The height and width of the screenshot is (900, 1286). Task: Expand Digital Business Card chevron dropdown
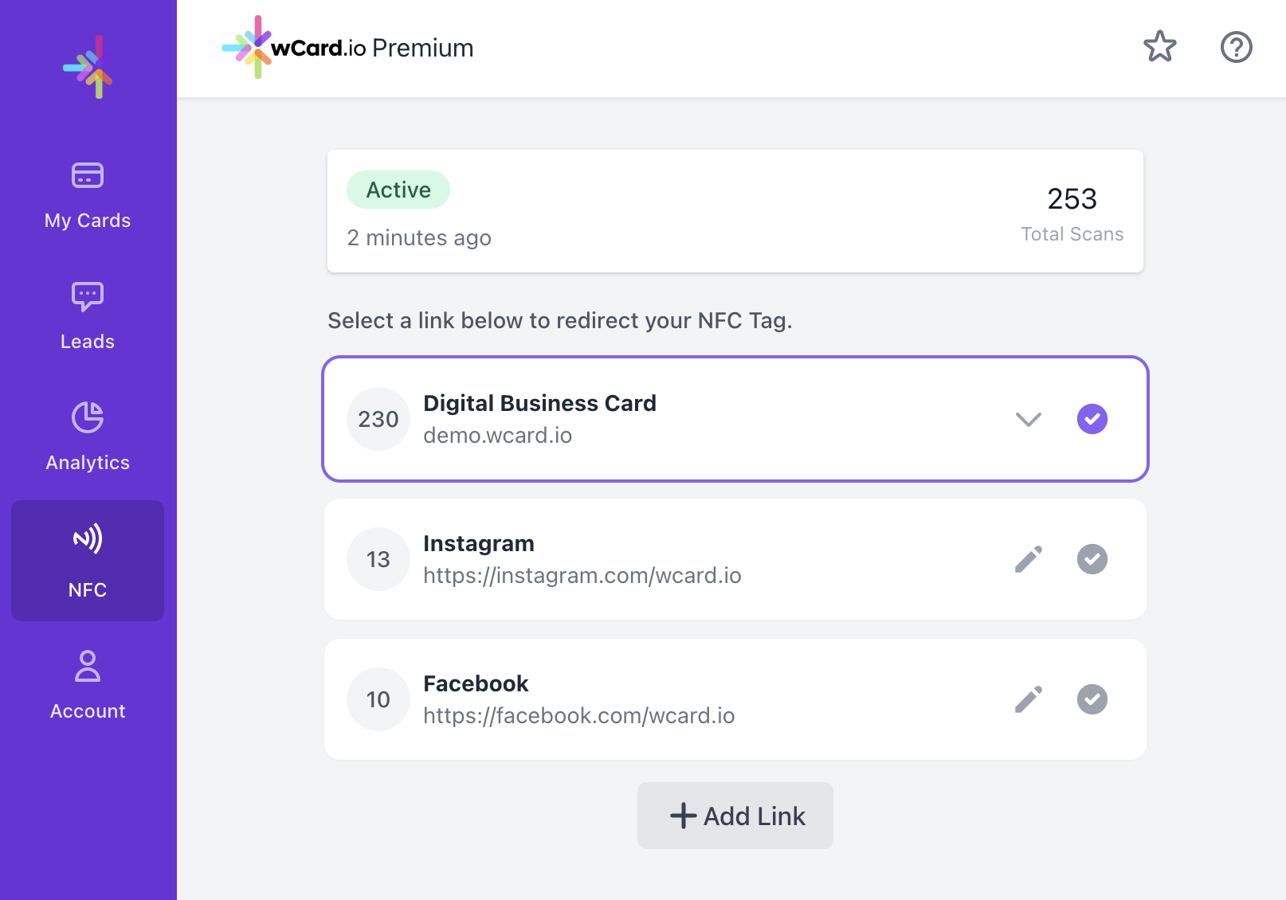[1029, 419]
